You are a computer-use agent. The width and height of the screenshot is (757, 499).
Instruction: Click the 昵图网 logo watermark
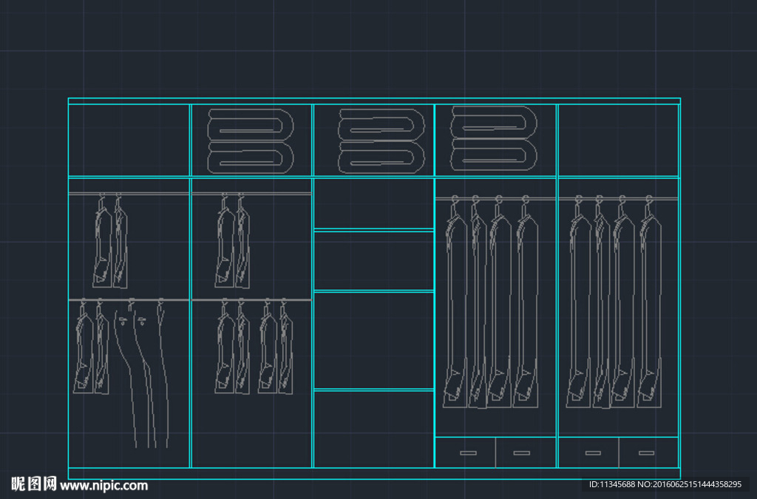(x=34, y=484)
